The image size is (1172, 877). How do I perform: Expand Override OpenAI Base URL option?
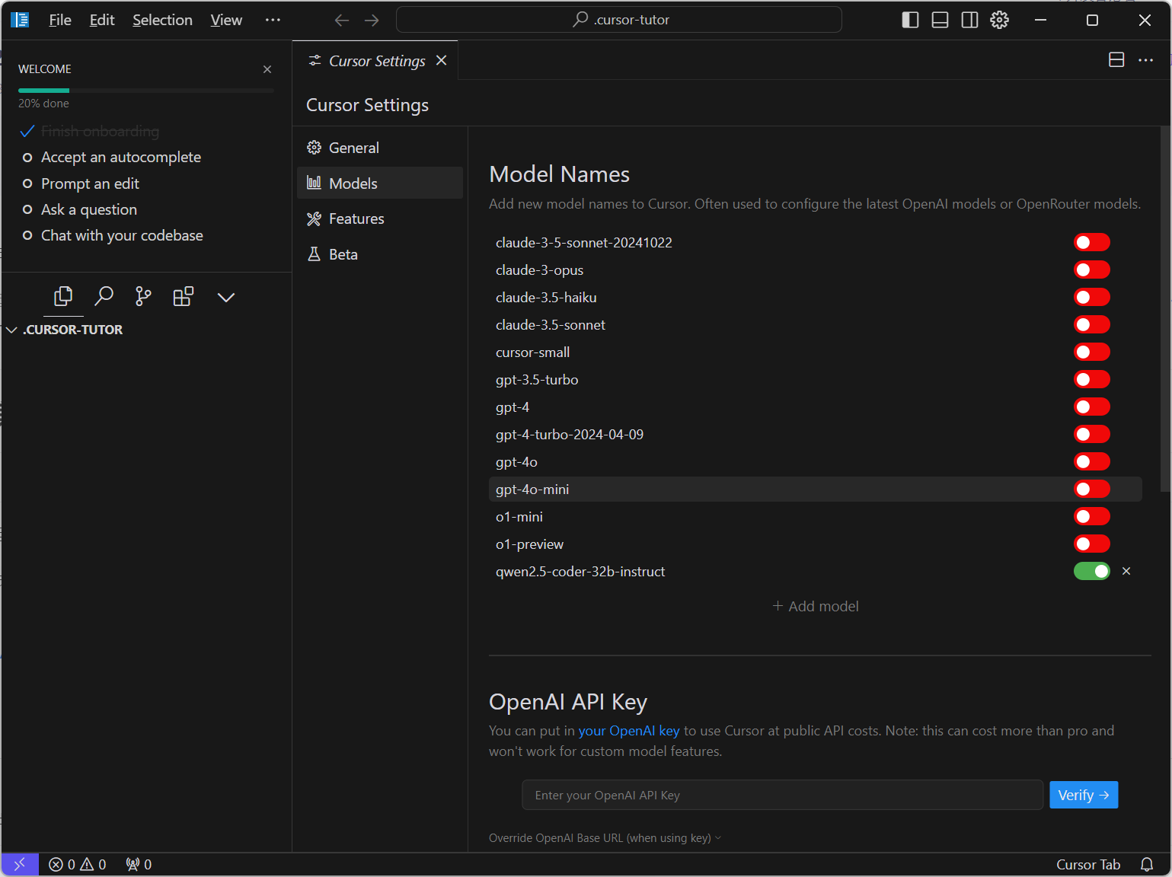point(605,838)
